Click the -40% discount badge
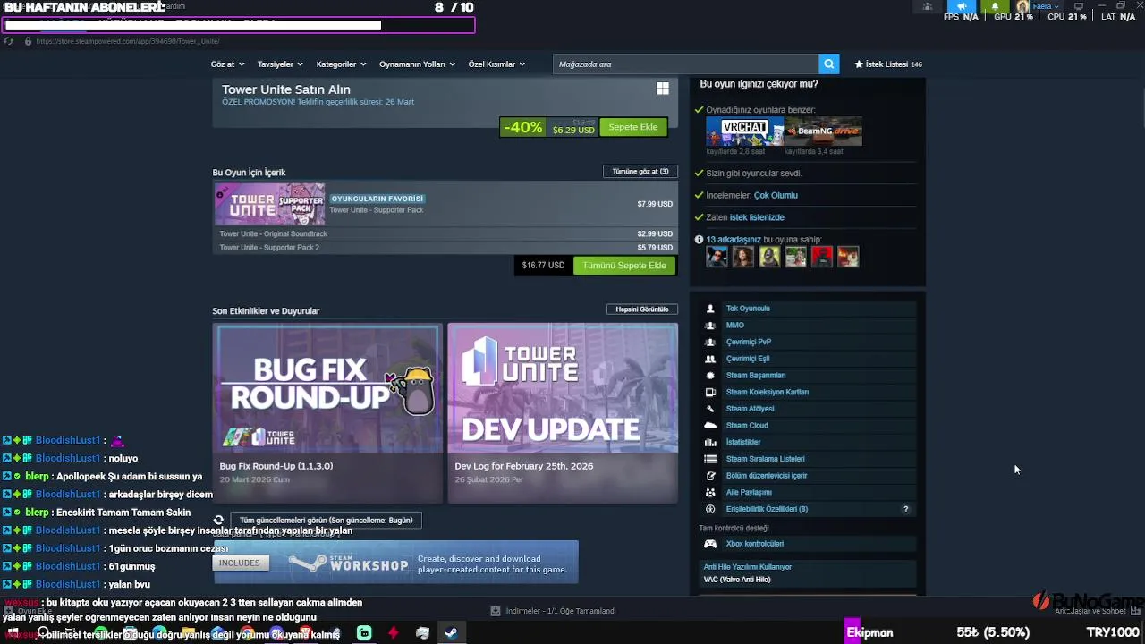This screenshot has width=1145, height=644. [522, 127]
